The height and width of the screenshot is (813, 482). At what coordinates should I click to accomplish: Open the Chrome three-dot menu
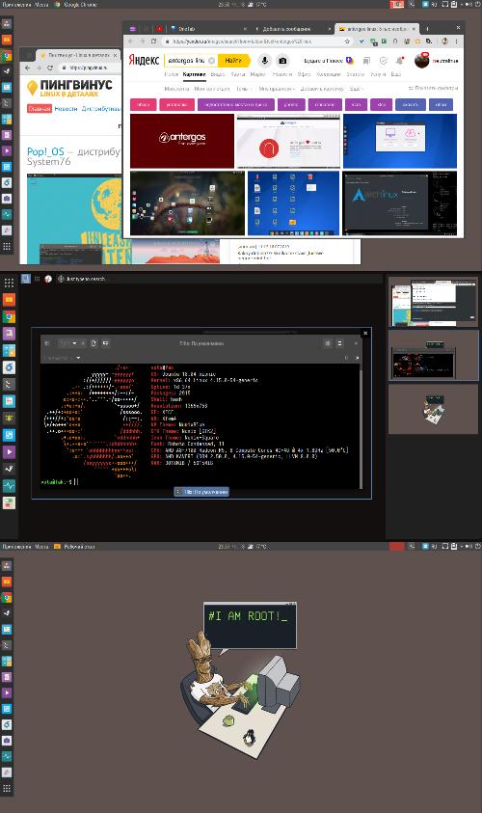pyautogui.click(x=456, y=41)
